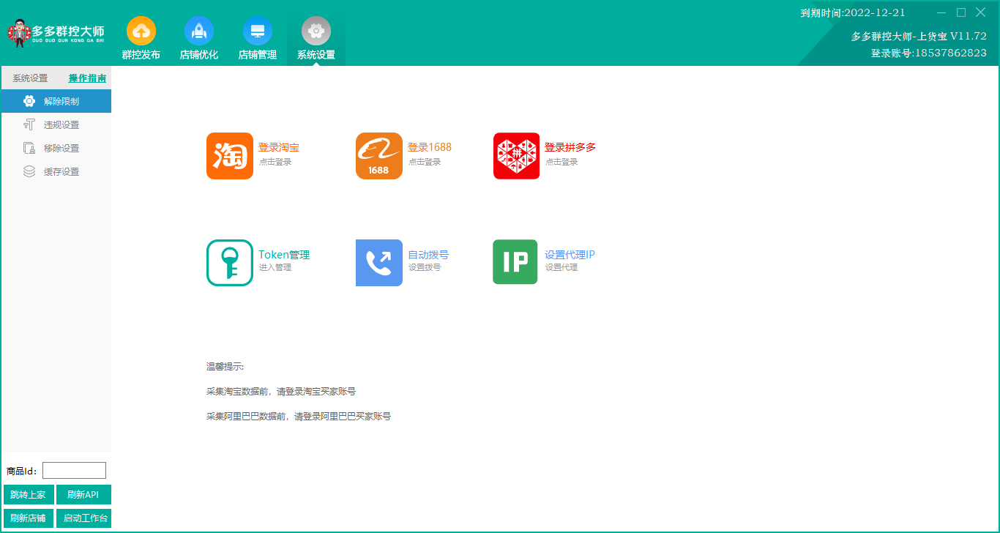1000x533 pixels.
Task: Open Token管理 key icon
Action: click(229, 263)
